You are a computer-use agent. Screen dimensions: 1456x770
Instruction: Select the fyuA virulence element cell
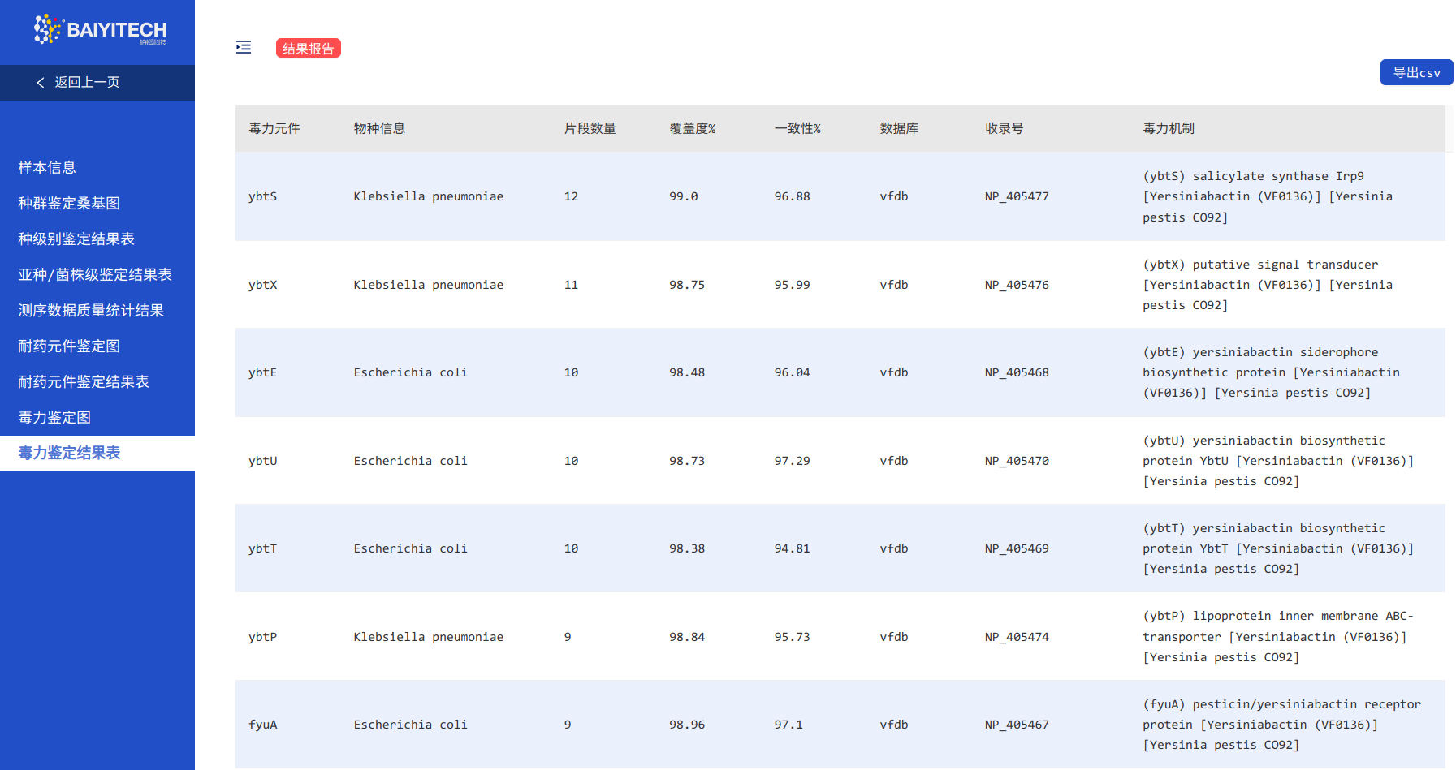click(263, 725)
